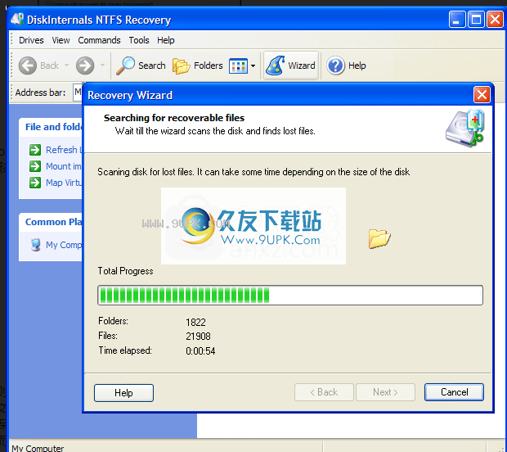Click the Help button in Recovery Wizard

(123, 393)
